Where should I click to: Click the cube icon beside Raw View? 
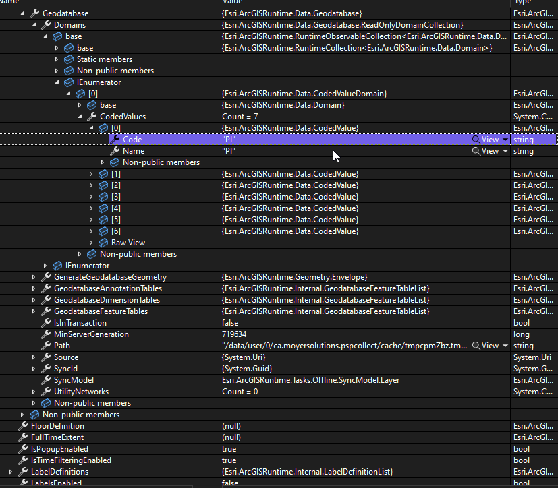click(x=103, y=243)
